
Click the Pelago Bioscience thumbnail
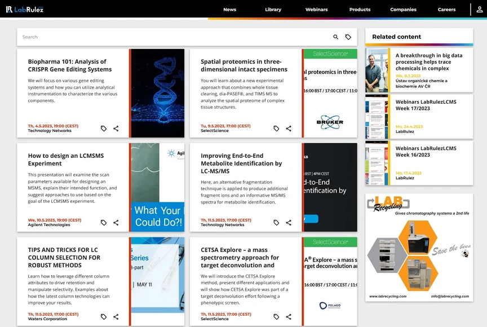pos(330,281)
